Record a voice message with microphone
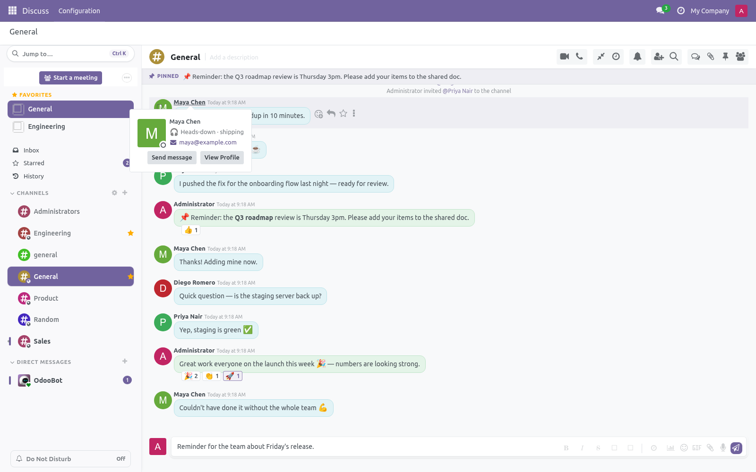Image resolution: width=756 pixels, height=472 pixels. [x=723, y=448]
